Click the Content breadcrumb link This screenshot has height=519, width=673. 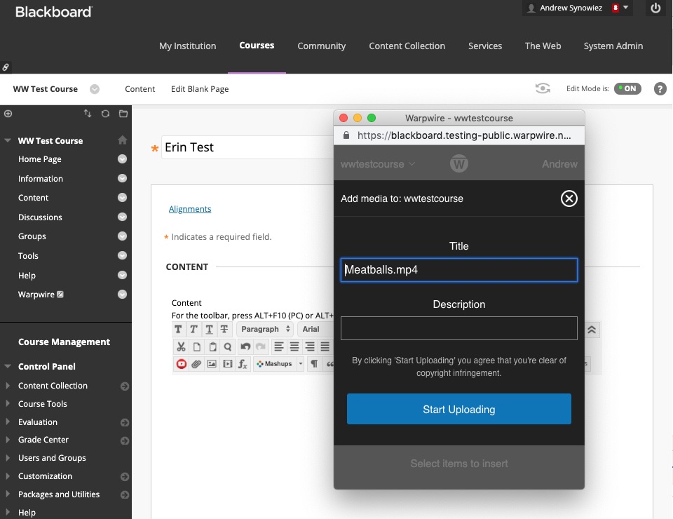140,89
